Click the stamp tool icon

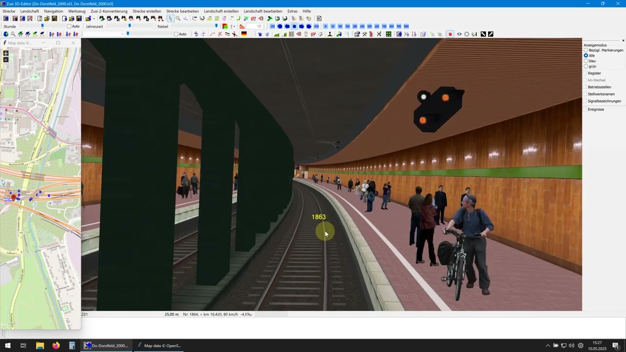pyautogui.click(x=330, y=34)
